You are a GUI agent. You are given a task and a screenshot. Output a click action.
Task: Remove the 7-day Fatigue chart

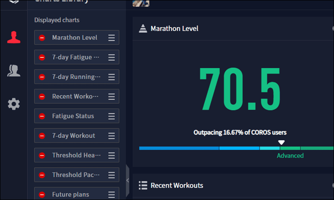click(42, 57)
